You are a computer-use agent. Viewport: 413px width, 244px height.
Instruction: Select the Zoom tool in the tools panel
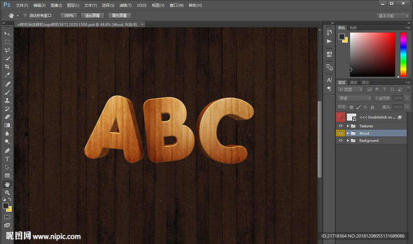point(7,192)
